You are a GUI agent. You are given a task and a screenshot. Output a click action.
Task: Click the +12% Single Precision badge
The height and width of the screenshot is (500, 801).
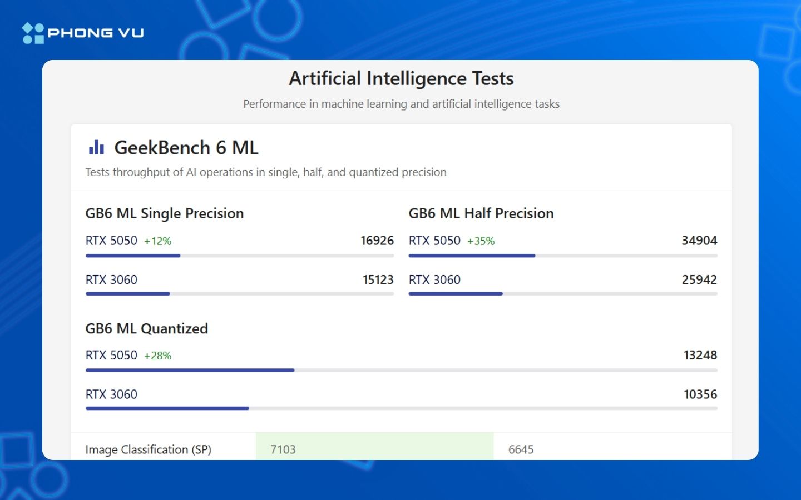point(158,241)
